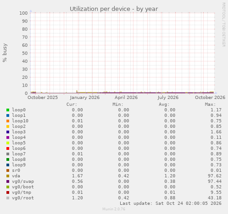Click vg0/root average value 0.88

[x=170, y=198]
